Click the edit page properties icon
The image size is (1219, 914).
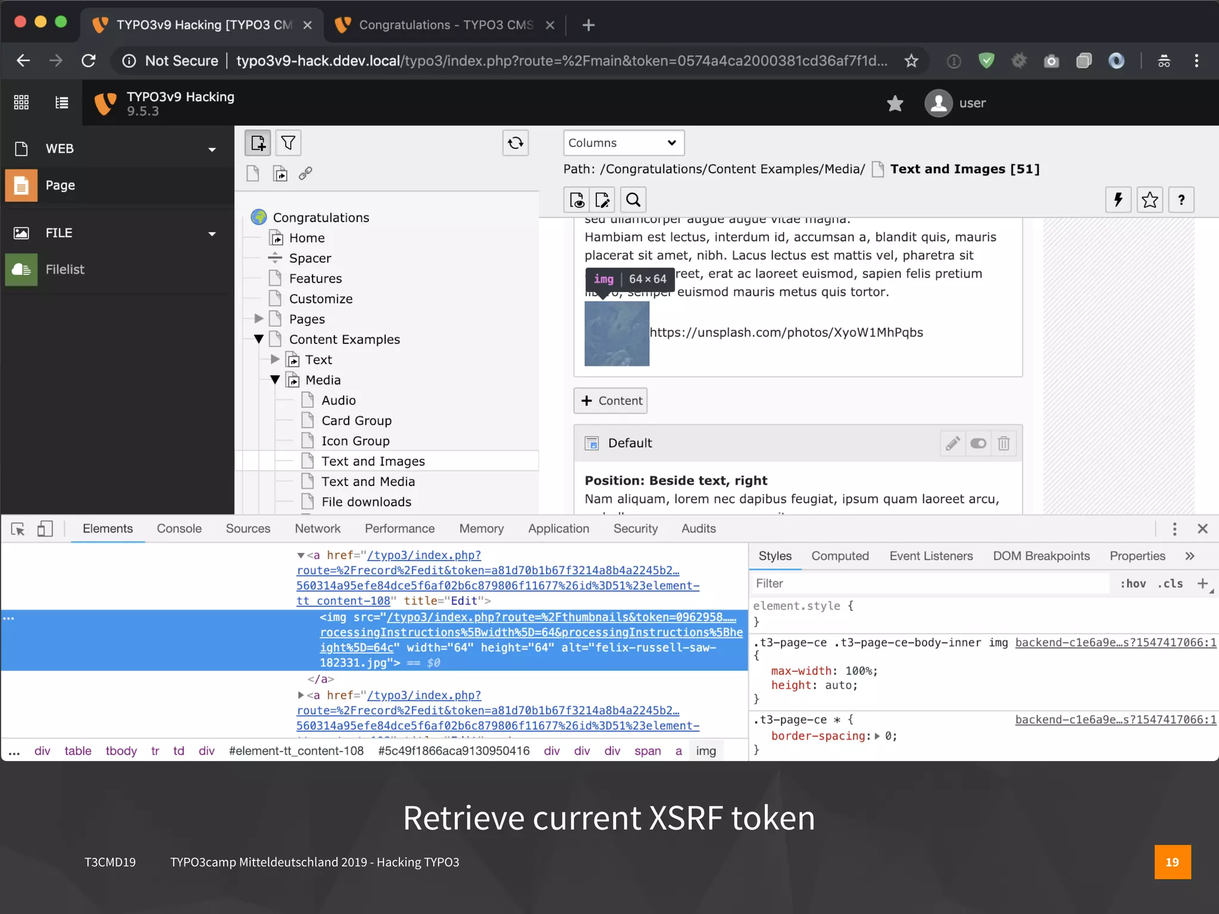[602, 200]
